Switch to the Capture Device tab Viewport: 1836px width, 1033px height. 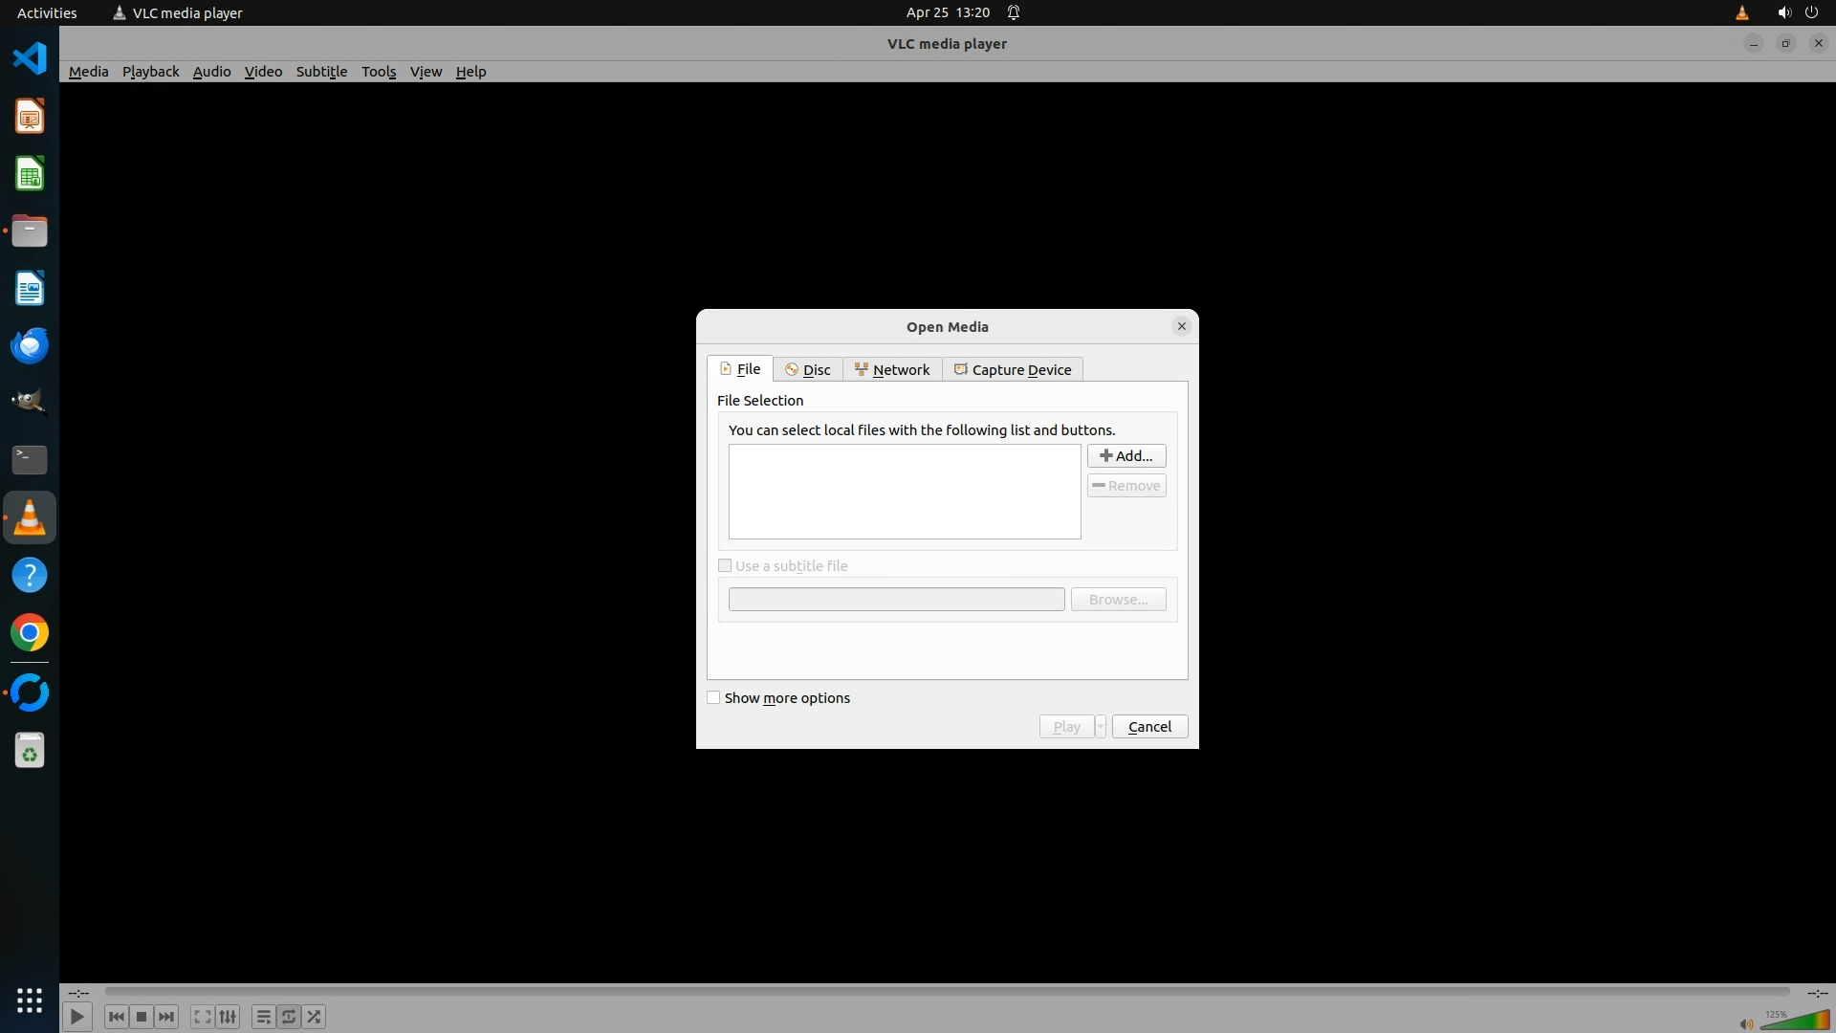click(1013, 370)
